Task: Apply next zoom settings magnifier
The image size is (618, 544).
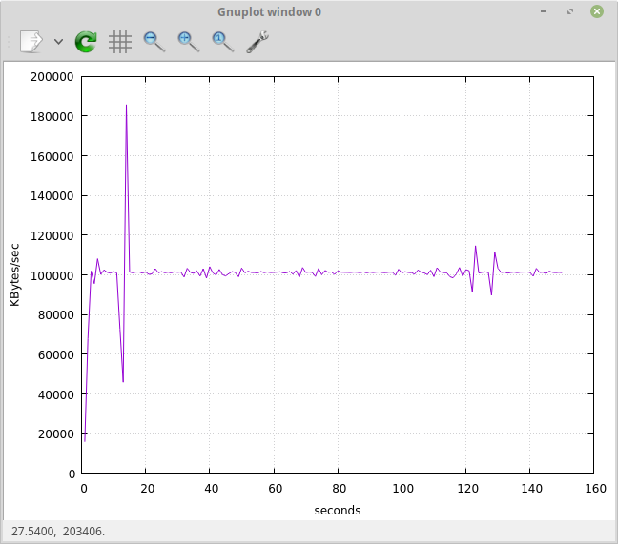Action: 188,41
